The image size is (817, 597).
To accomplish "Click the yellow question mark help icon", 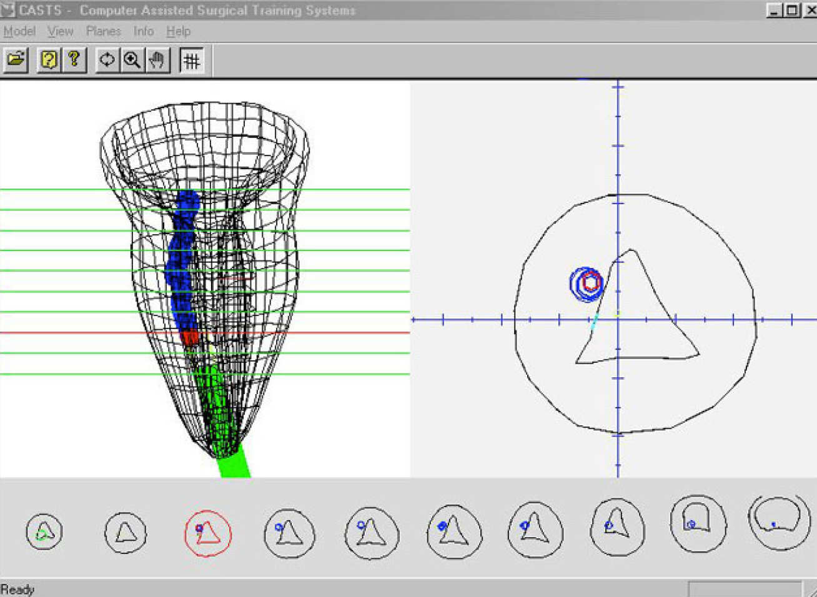I will click(74, 60).
